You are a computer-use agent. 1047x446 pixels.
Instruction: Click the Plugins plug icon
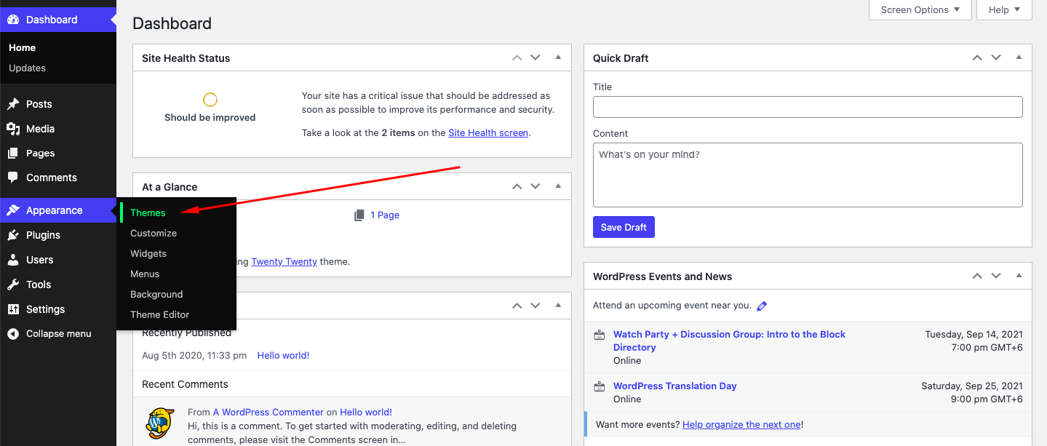[13, 235]
